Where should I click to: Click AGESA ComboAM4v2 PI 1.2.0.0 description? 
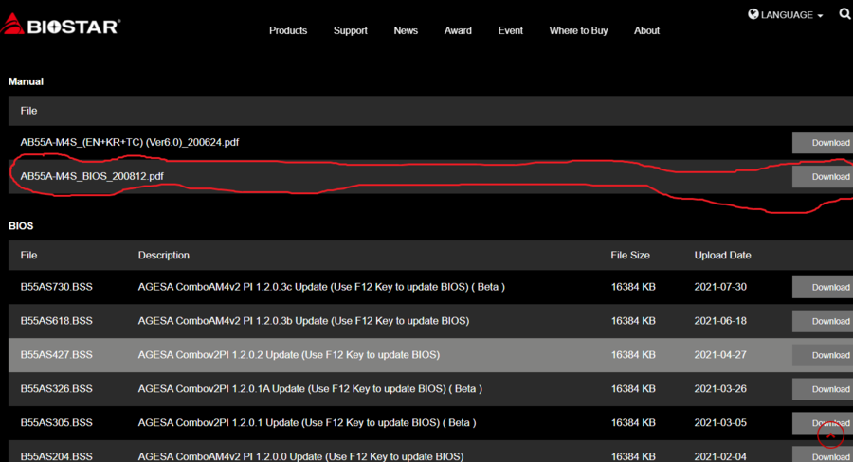point(300,456)
